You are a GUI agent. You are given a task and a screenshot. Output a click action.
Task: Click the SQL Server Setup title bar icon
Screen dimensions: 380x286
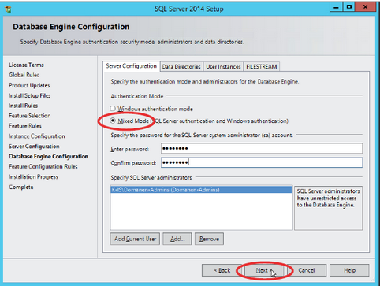(x=8, y=9)
